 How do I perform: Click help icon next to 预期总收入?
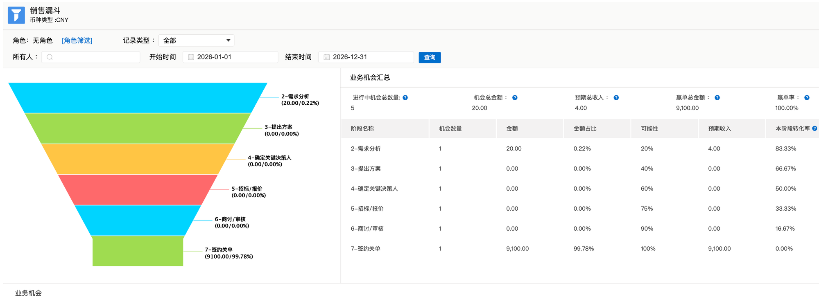[x=616, y=98]
